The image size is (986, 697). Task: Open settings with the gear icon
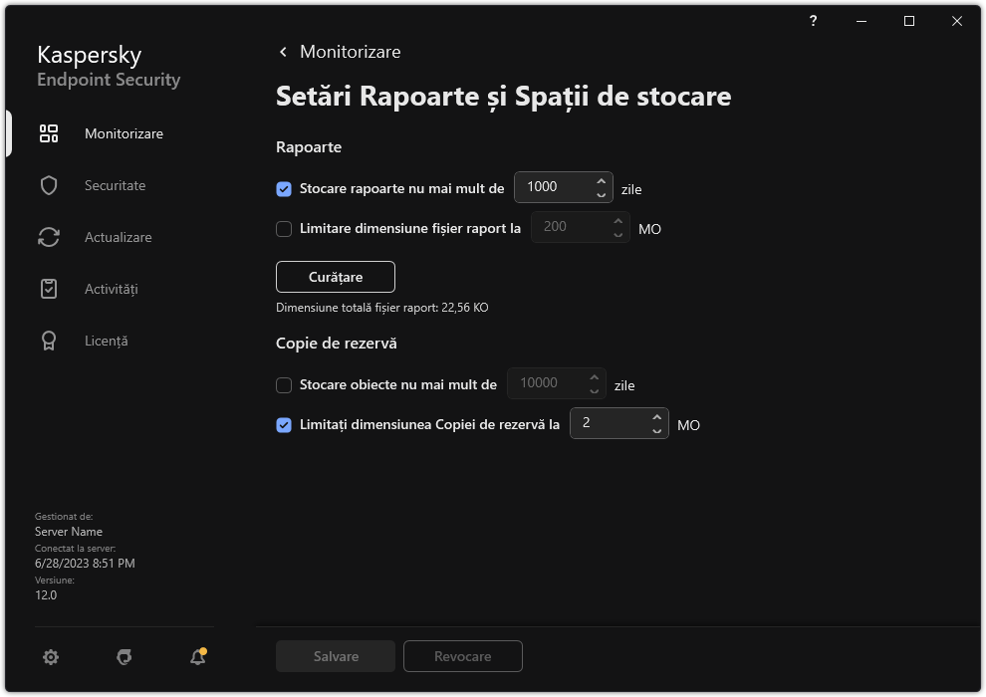click(x=51, y=657)
